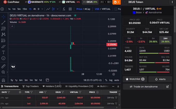Open the Top Traders tab

click(31, 86)
